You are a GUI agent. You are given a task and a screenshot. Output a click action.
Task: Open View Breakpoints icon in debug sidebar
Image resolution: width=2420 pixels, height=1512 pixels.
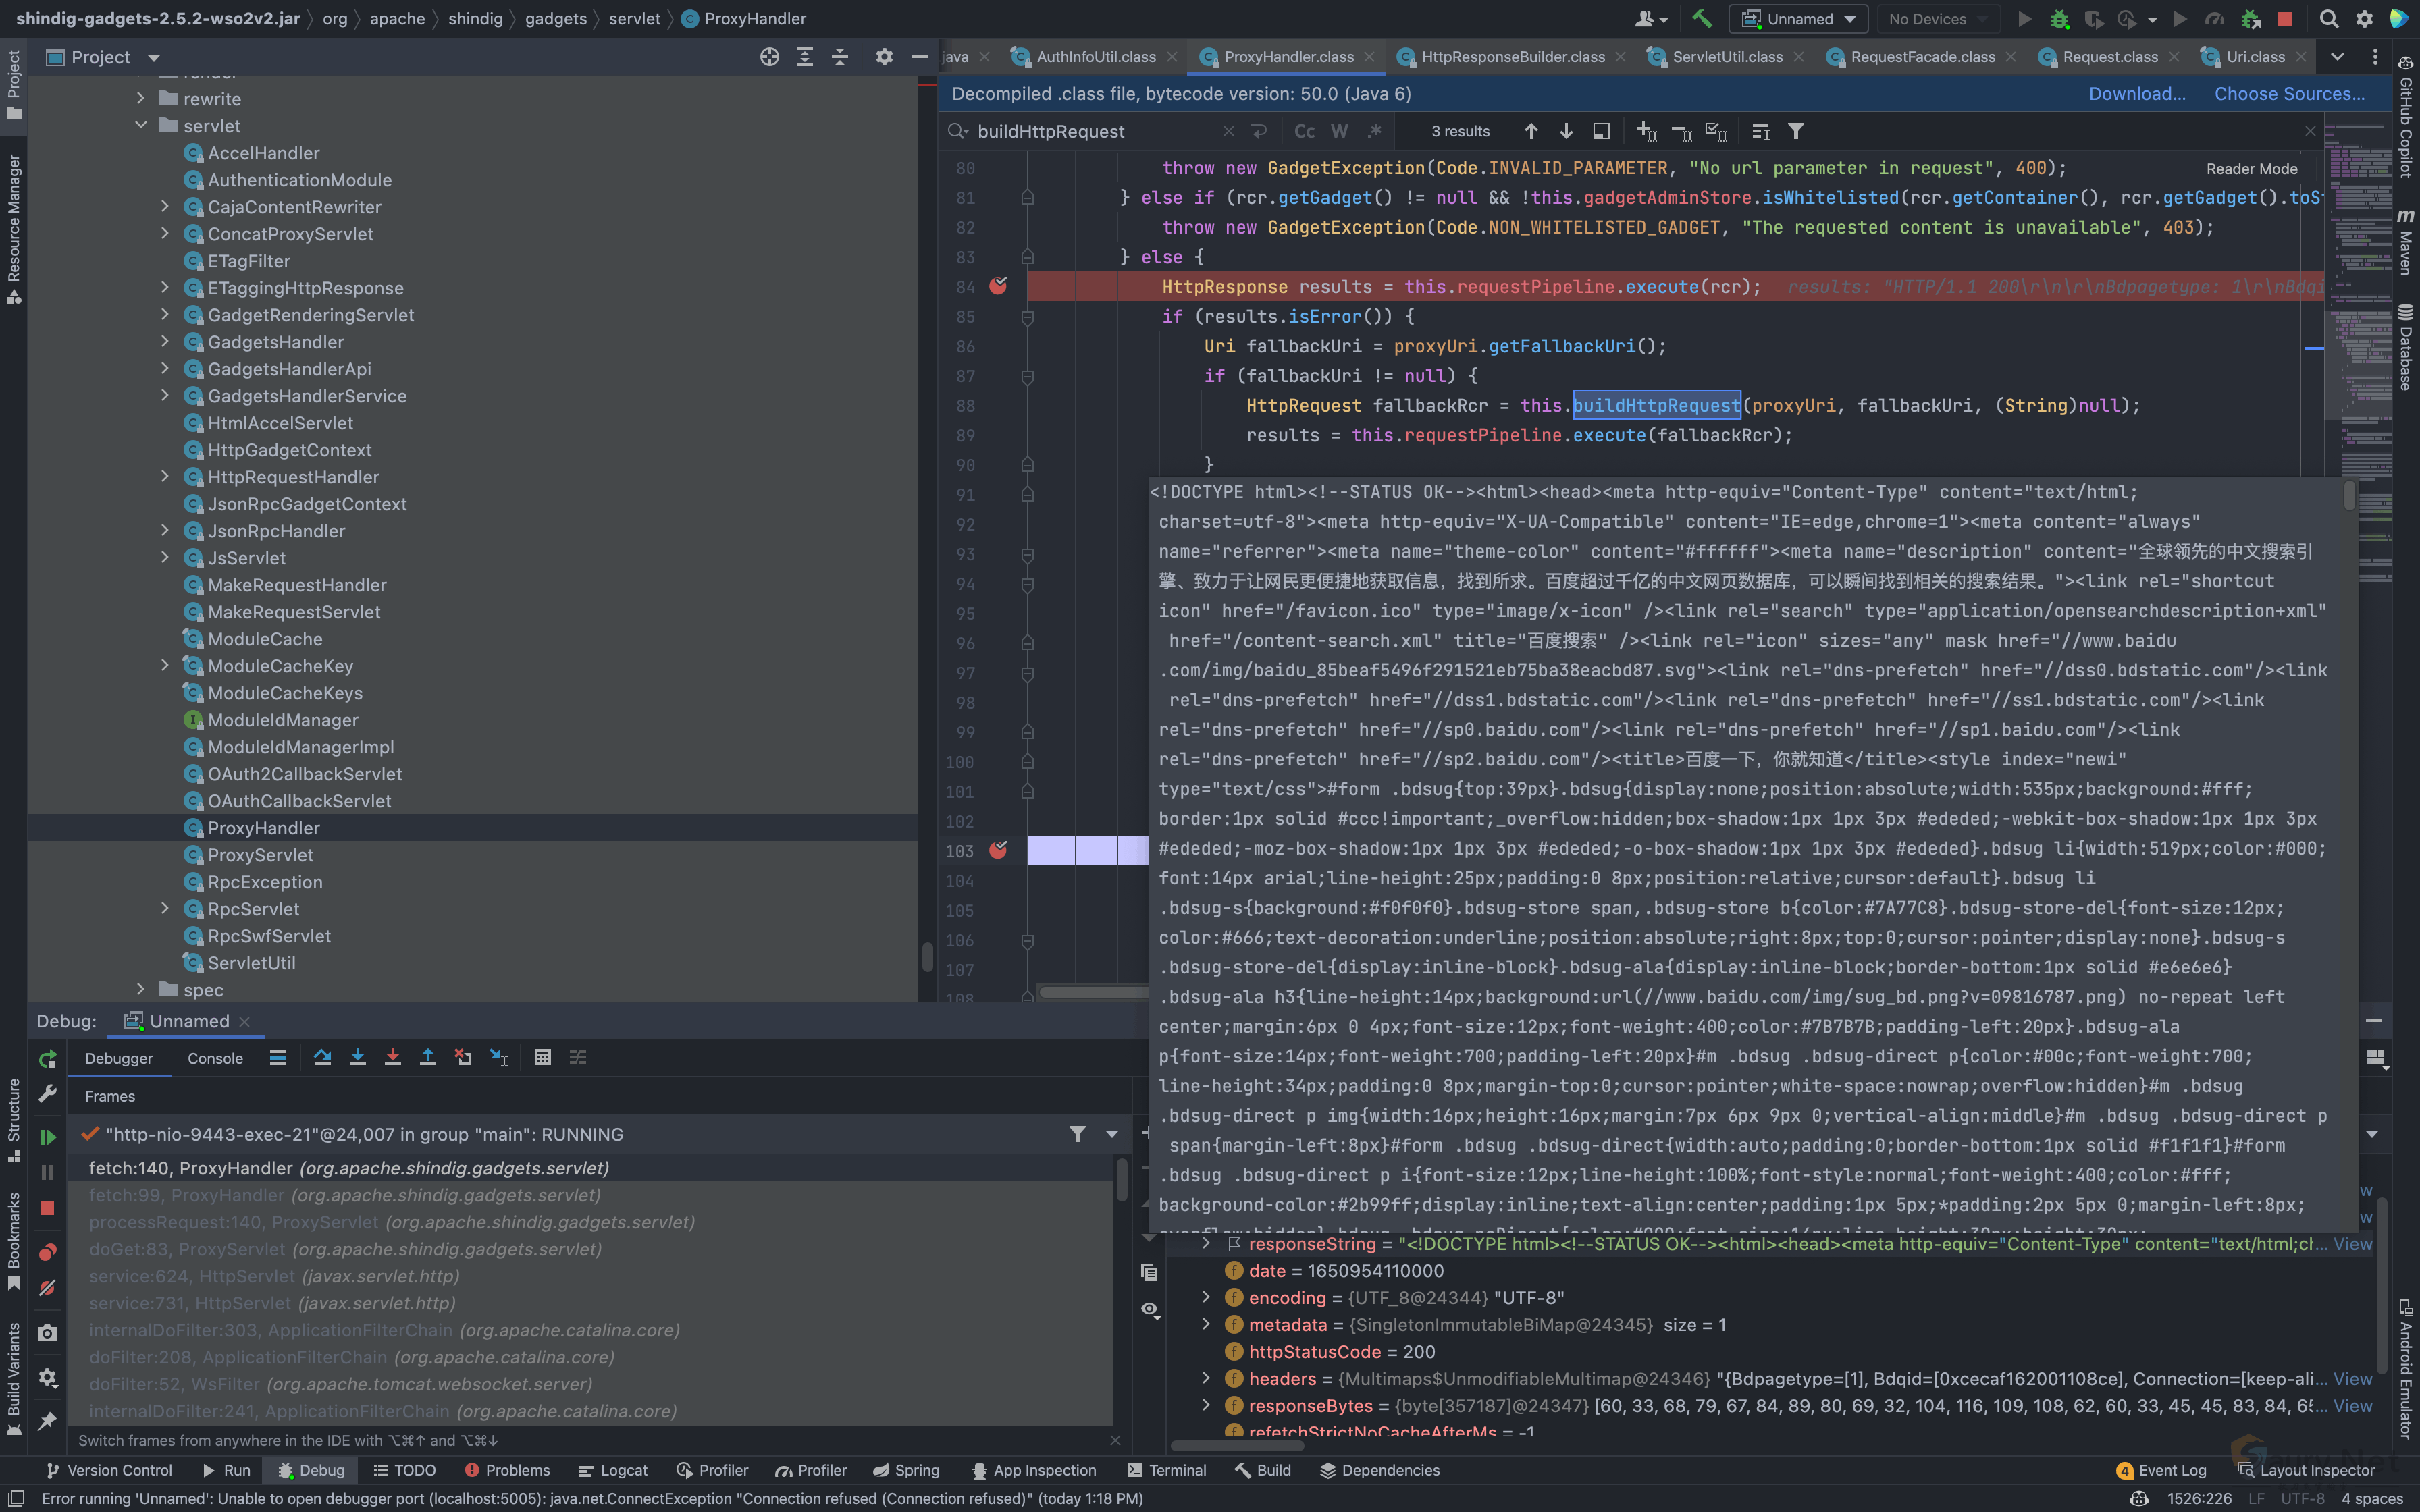tap(47, 1252)
